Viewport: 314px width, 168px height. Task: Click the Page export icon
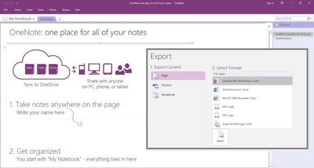[x=156, y=76]
